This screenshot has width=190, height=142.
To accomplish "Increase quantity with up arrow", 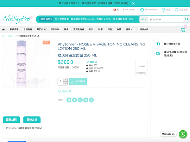I will pos(65,80).
